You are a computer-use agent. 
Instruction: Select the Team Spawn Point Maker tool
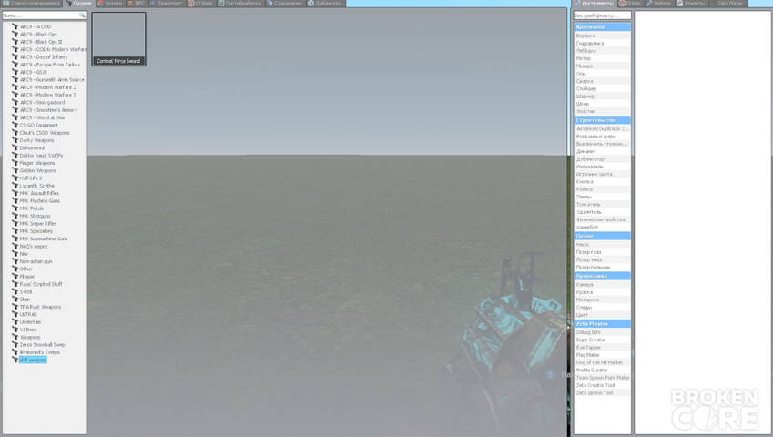click(x=602, y=378)
